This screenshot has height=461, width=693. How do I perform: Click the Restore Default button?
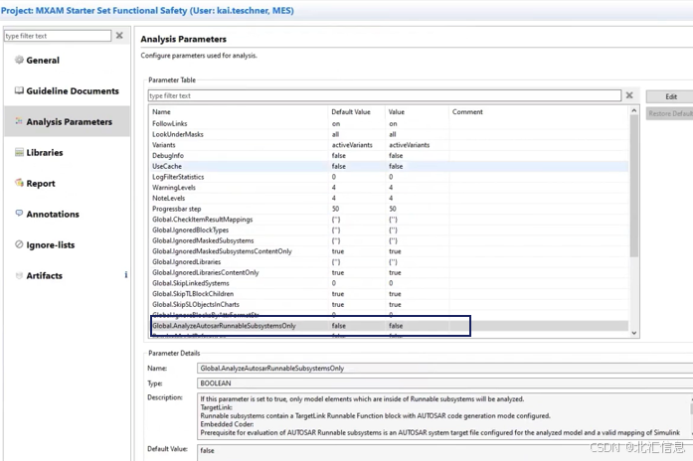coord(670,113)
